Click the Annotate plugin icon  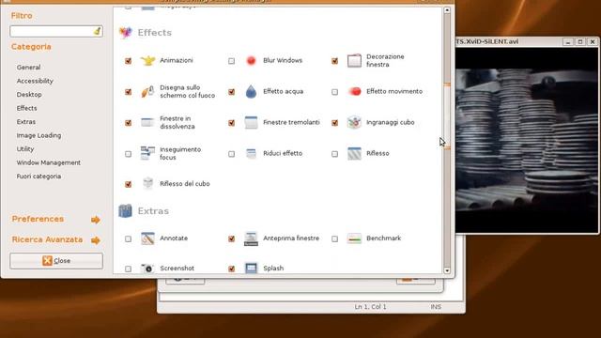(147, 238)
